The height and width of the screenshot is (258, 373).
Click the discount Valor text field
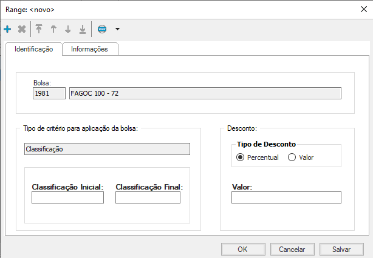286,197
